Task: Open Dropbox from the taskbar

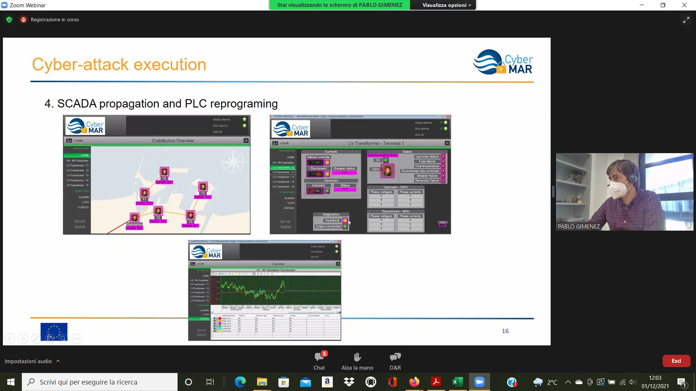Action: click(349, 382)
